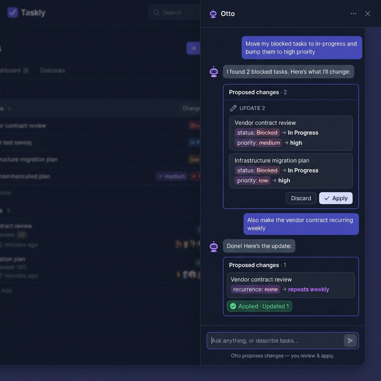Focus the Ask anything input field
The image size is (381, 381).
[x=282, y=340]
